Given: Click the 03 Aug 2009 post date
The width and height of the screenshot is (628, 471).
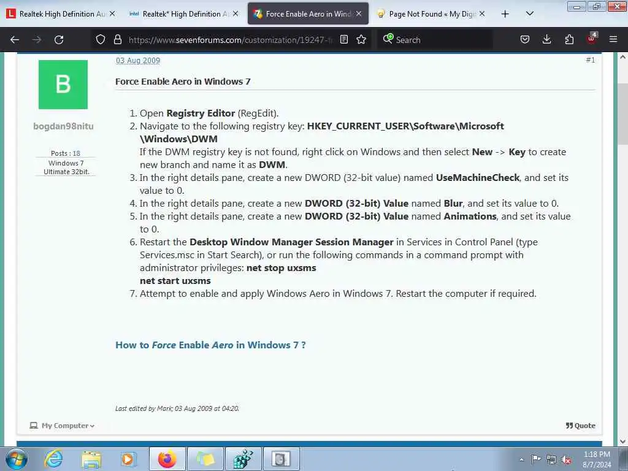Looking at the screenshot, I should (138, 61).
